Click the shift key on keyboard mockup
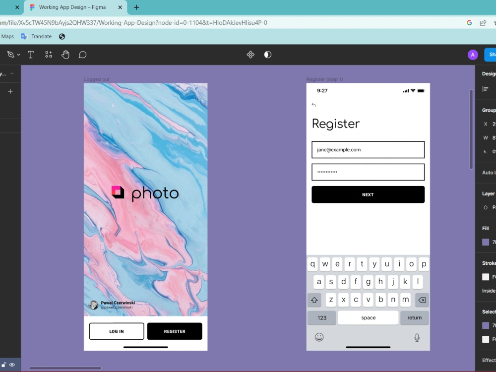 click(314, 300)
